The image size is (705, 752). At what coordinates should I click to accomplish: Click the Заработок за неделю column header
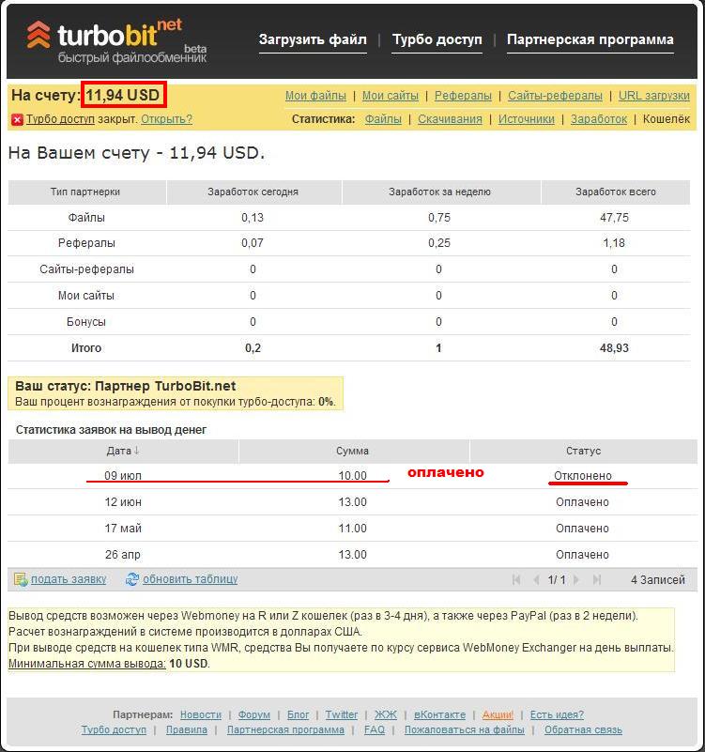click(439, 192)
